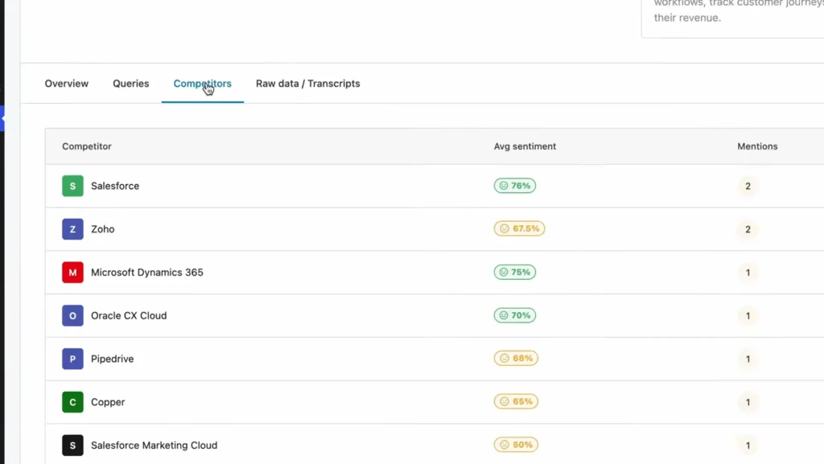Open Raw data / Transcripts tab

click(x=308, y=84)
